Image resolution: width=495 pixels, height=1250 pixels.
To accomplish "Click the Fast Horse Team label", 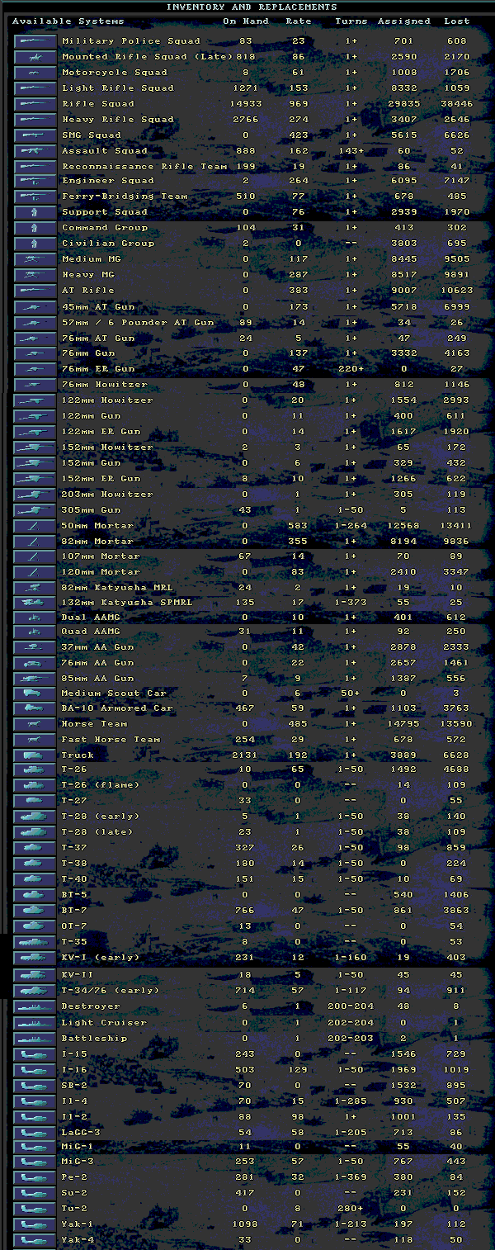I will click(111, 740).
